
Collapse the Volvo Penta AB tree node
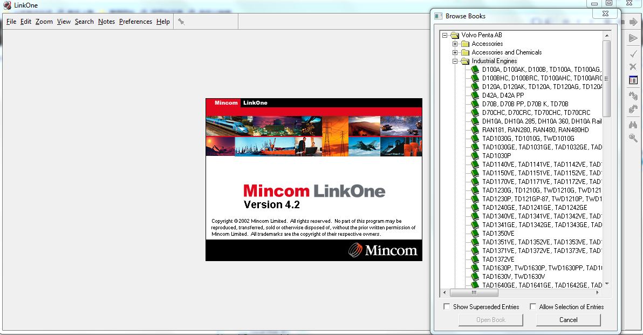click(444, 35)
